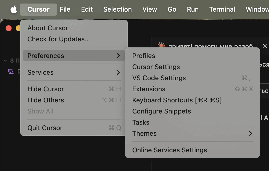Choose Quit Cursor
Viewport: 269px width, 171px height.
click(74, 128)
